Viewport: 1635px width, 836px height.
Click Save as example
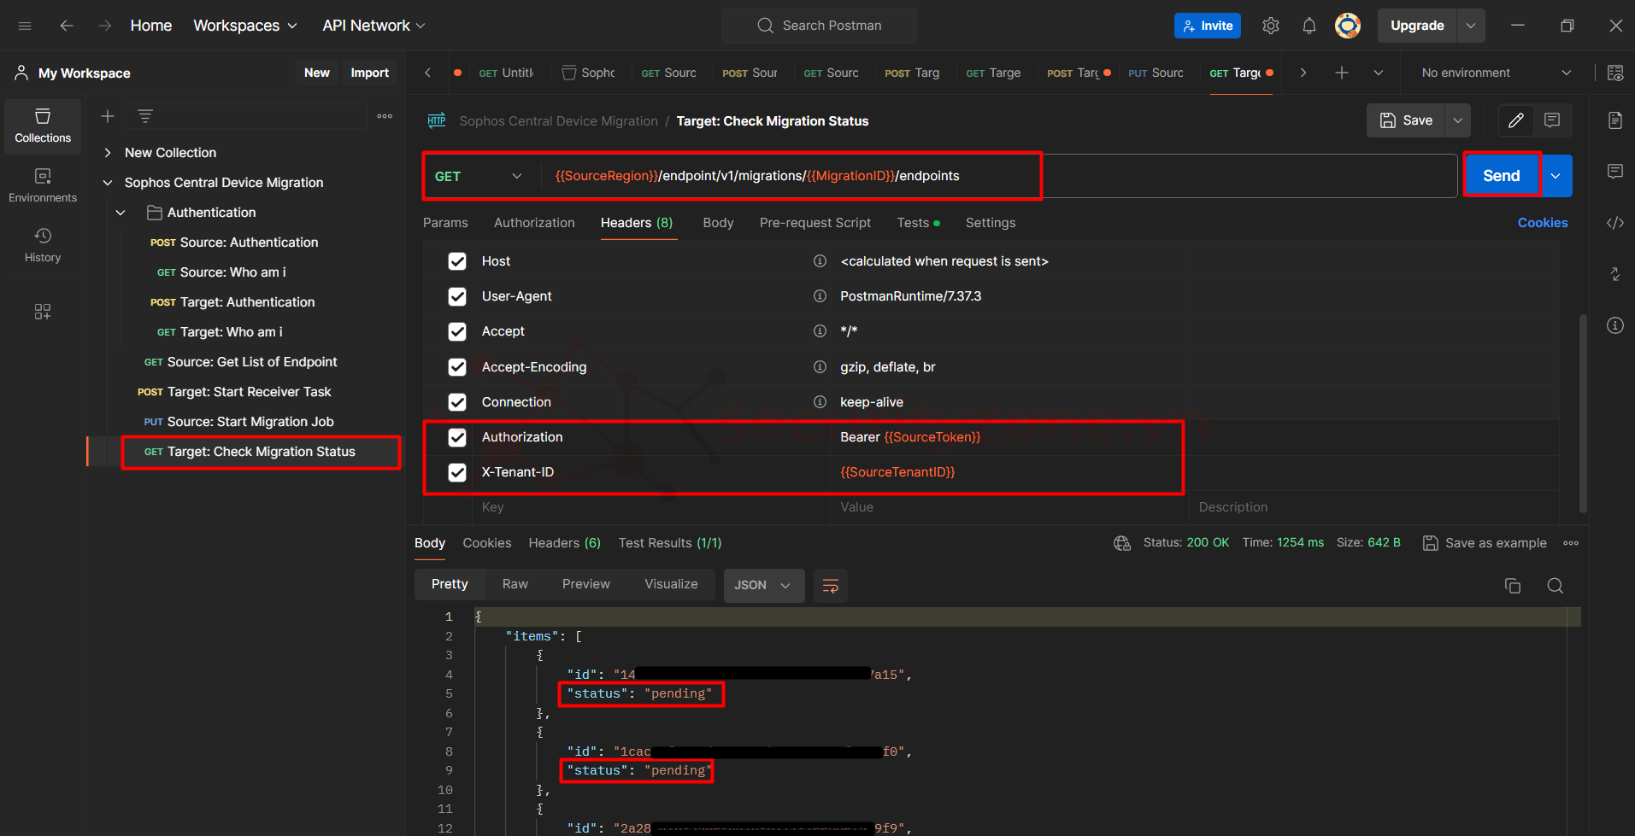(x=1485, y=543)
